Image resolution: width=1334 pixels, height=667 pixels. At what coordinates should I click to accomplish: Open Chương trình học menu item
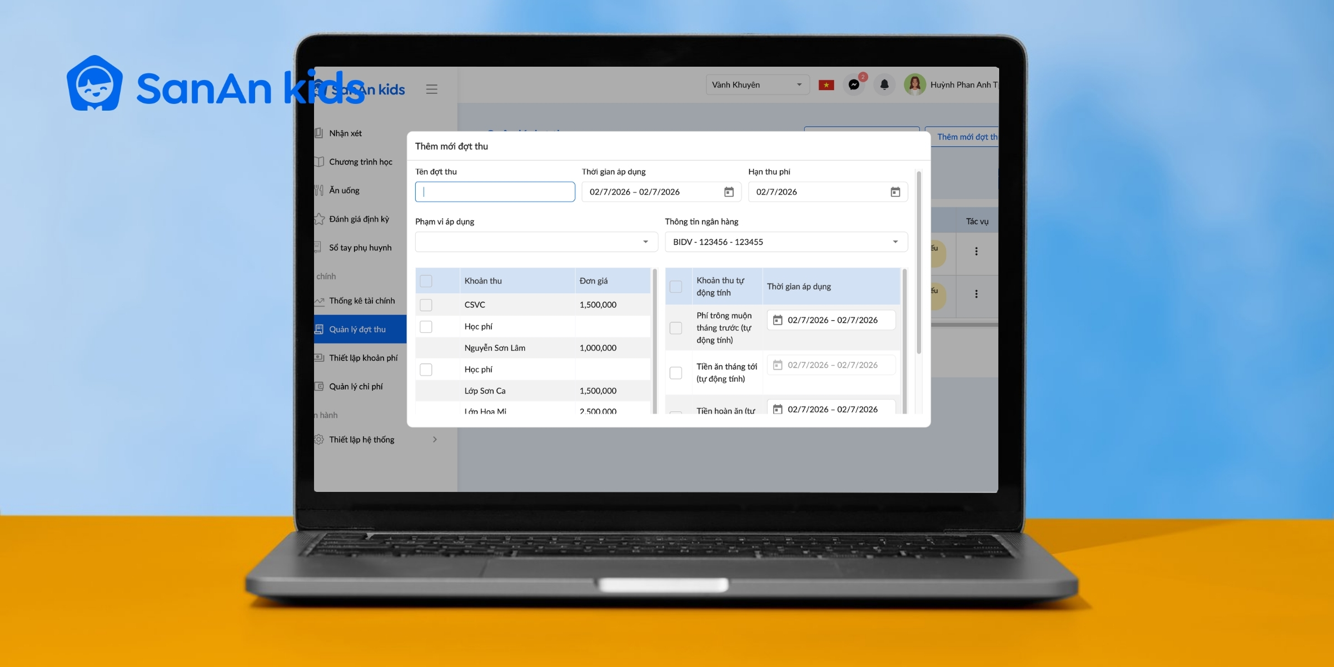[360, 162]
